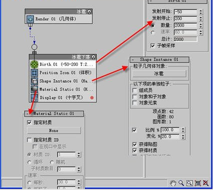213x190 pixels.
Task: Click the None material assignment button
Action: pos(54,131)
